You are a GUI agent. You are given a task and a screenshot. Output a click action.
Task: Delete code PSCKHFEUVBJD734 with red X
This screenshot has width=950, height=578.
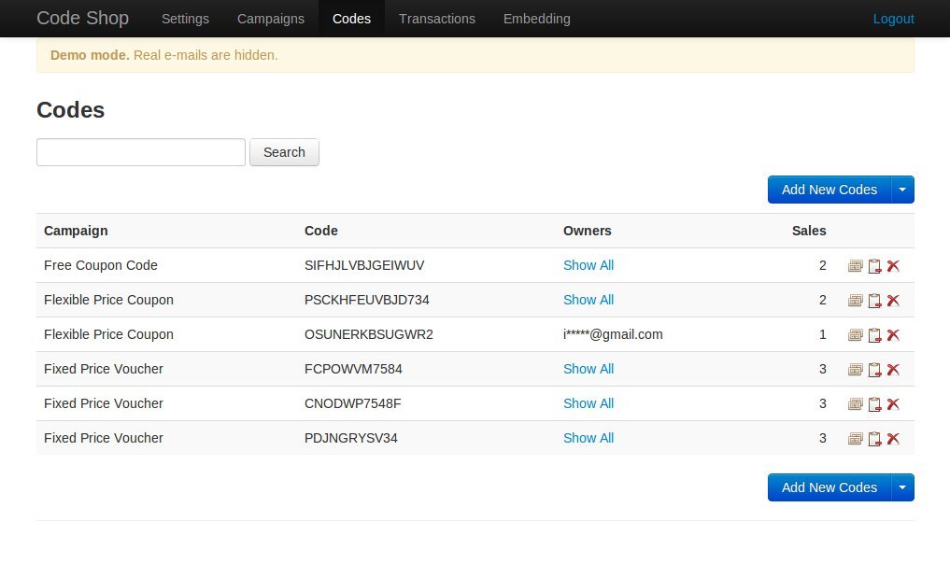pyautogui.click(x=893, y=300)
